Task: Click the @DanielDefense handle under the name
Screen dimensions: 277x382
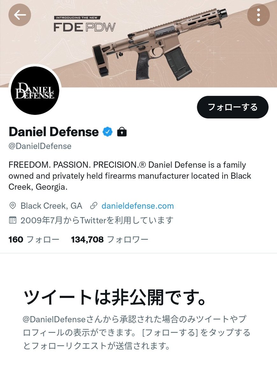Action: (40, 146)
